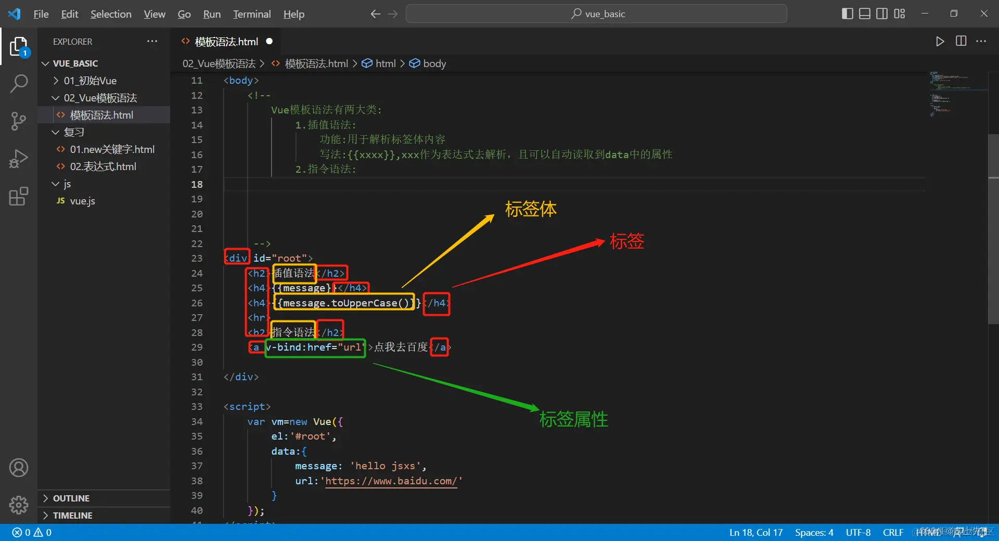Viewport: 999px width, 541px height.
Task: Open editor More Actions ellipsis
Action: (x=981, y=41)
